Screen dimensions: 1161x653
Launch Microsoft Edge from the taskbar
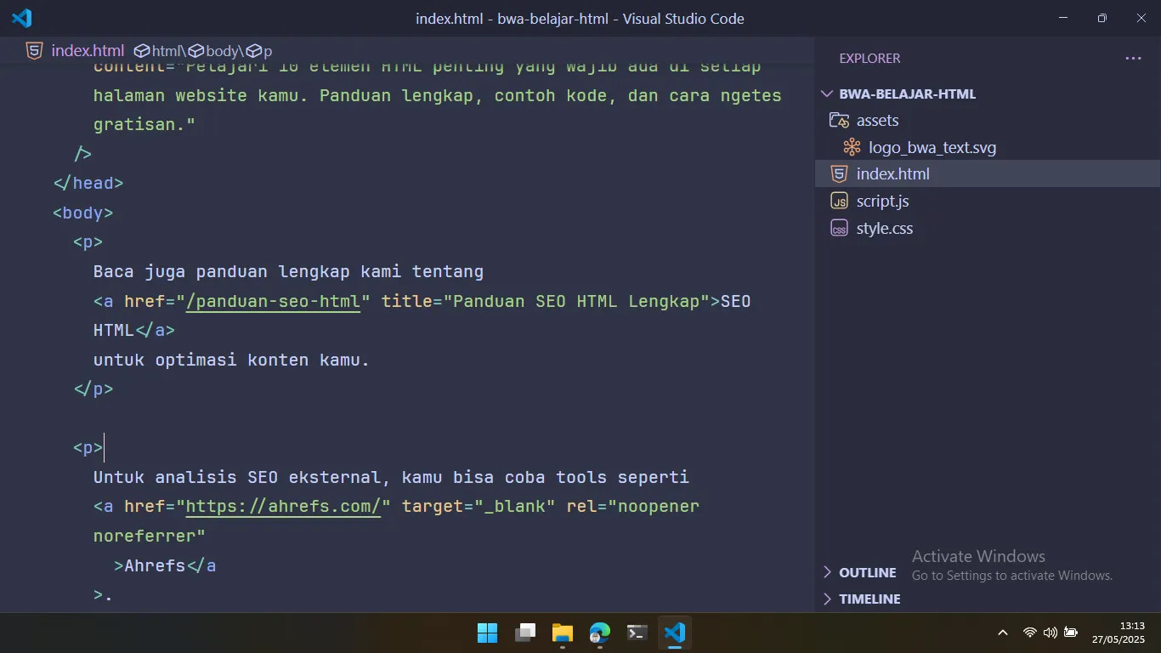[x=600, y=633]
